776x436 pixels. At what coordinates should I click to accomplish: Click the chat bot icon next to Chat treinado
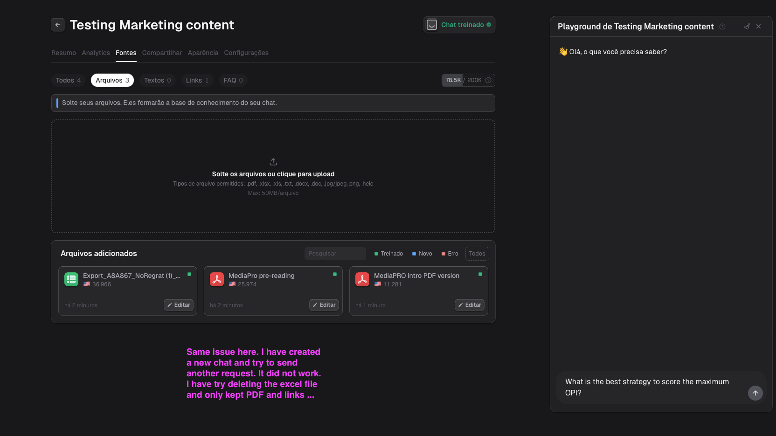pyautogui.click(x=432, y=25)
